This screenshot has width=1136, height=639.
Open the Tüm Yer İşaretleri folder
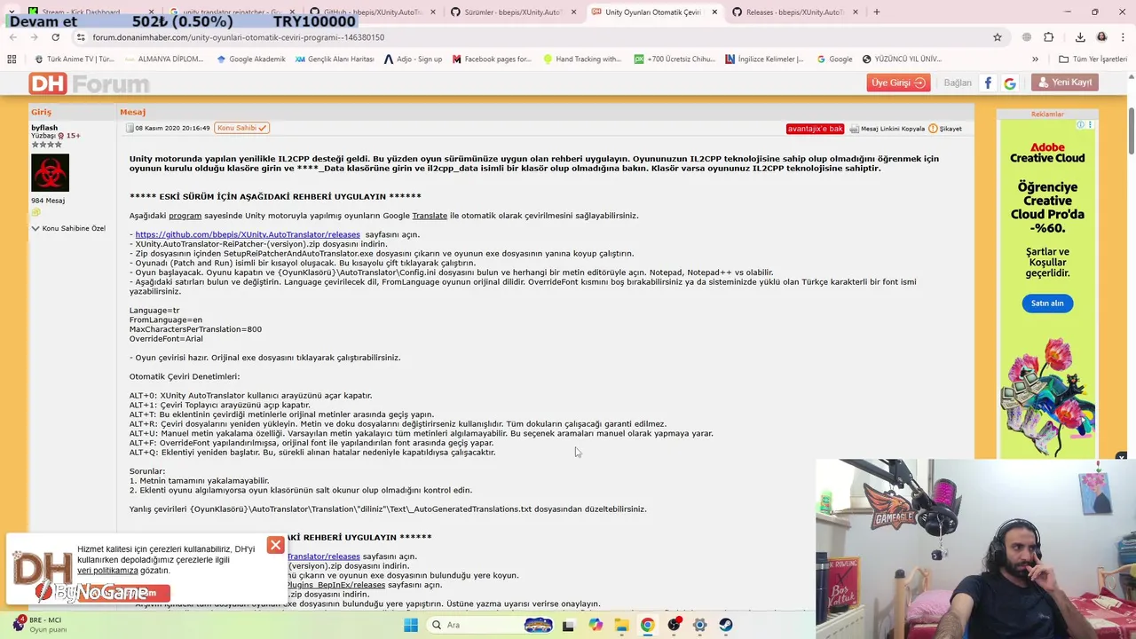click(1093, 59)
